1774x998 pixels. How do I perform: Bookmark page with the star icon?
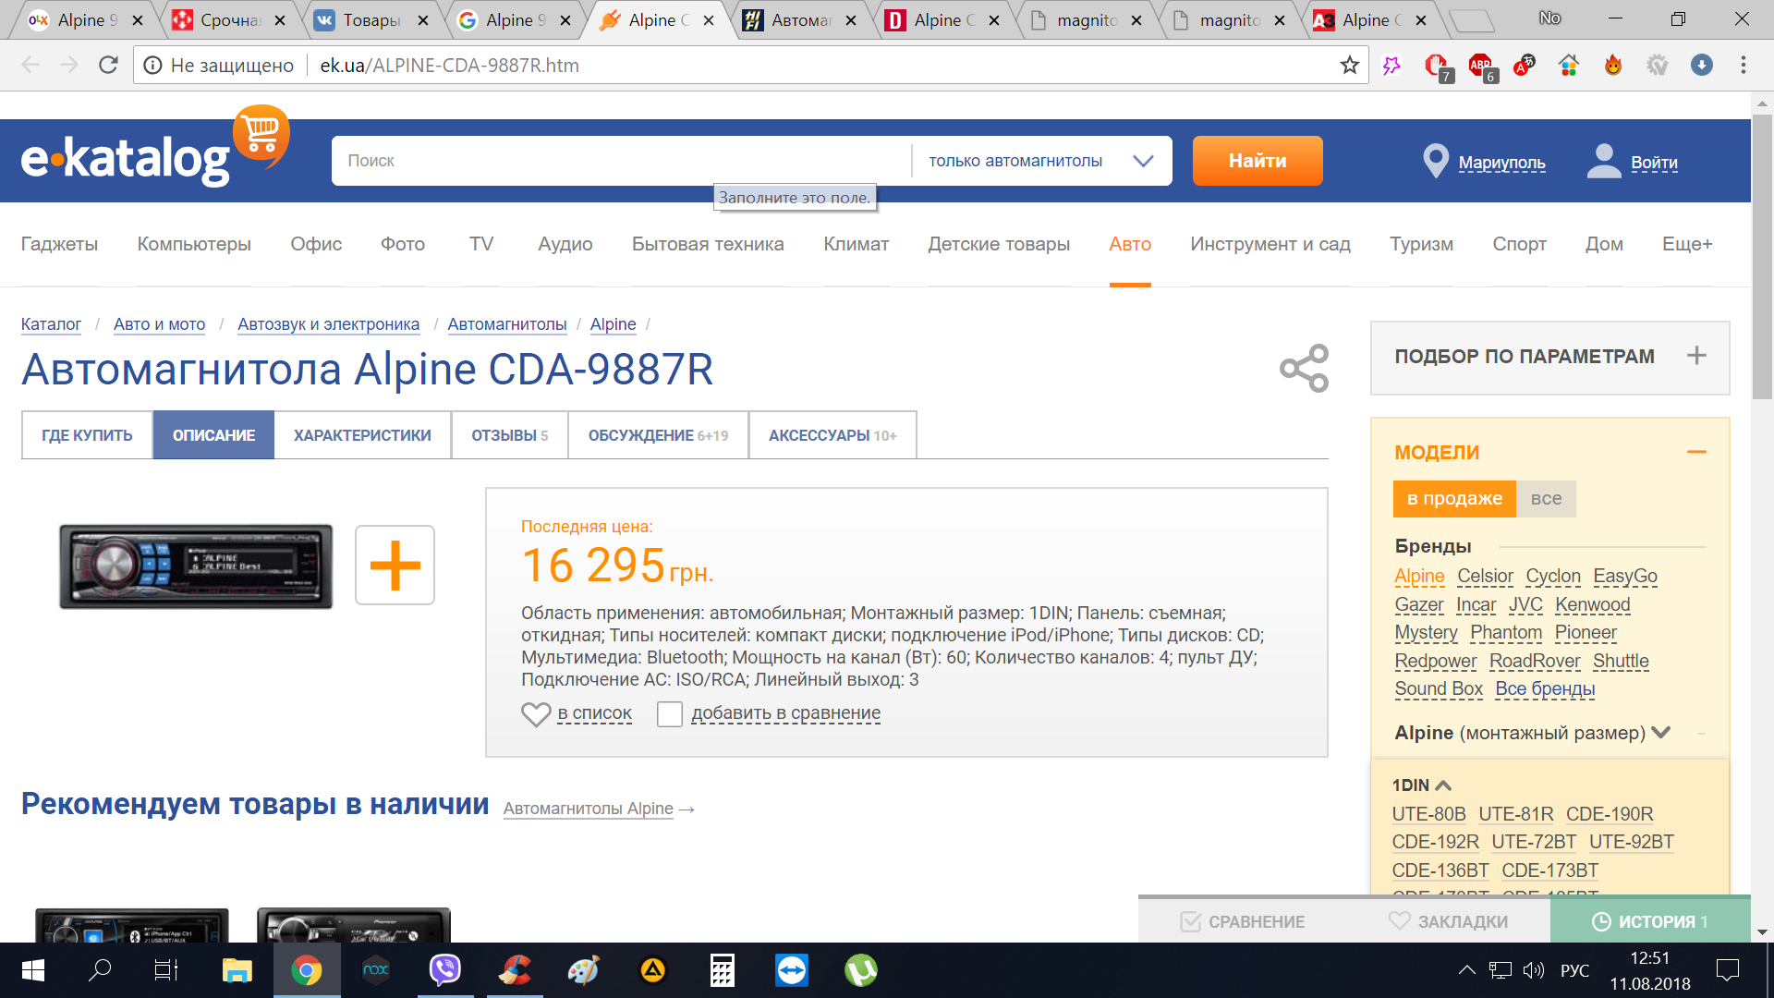[1349, 65]
